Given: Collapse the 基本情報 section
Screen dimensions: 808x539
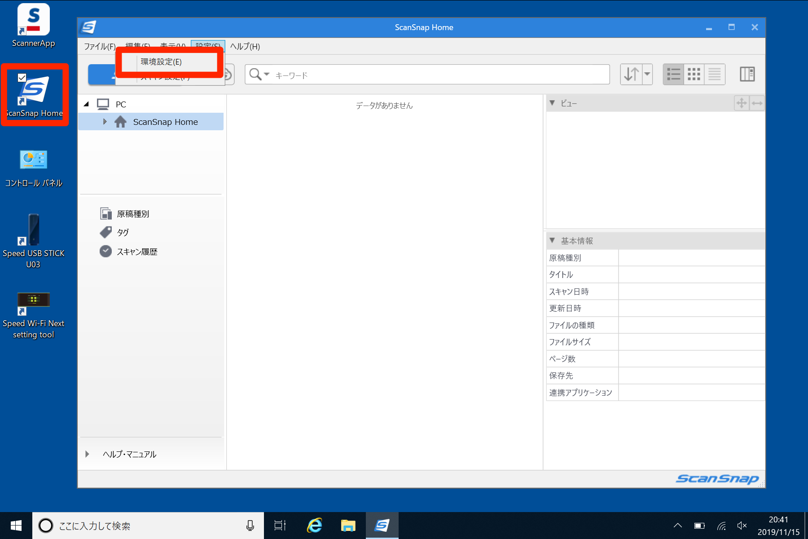Looking at the screenshot, I should tap(552, 241).
